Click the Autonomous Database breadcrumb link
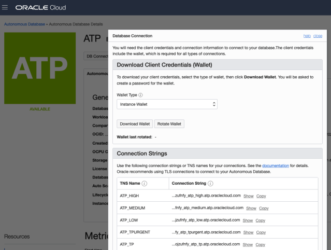 pyautogui.click(x=24, y=24)
